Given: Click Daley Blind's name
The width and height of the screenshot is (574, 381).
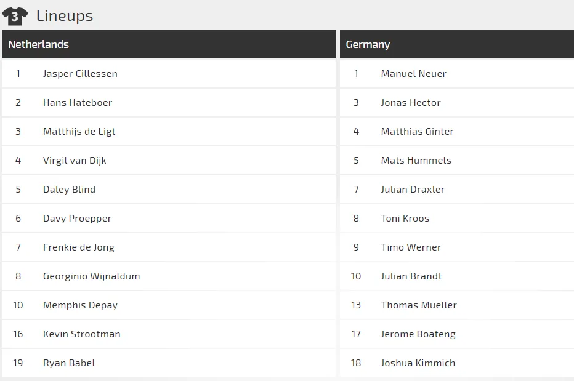Looking at the screenshot, I should pos(69,190).
